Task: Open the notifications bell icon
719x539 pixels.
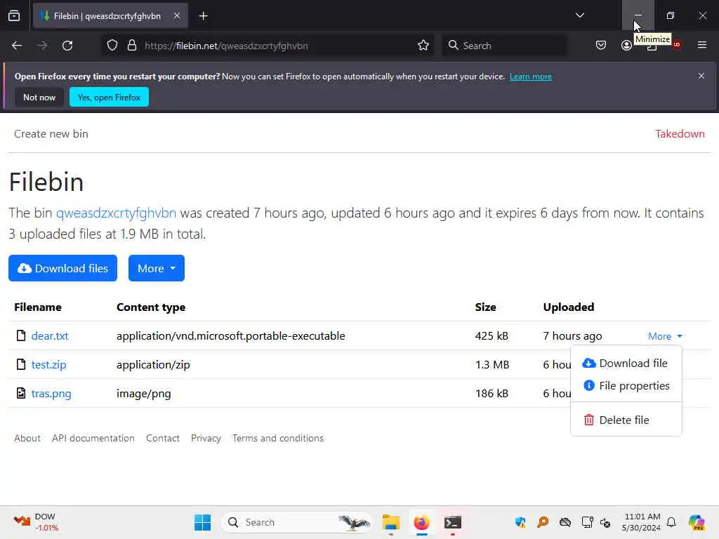Action: click(x=671, y=522)
